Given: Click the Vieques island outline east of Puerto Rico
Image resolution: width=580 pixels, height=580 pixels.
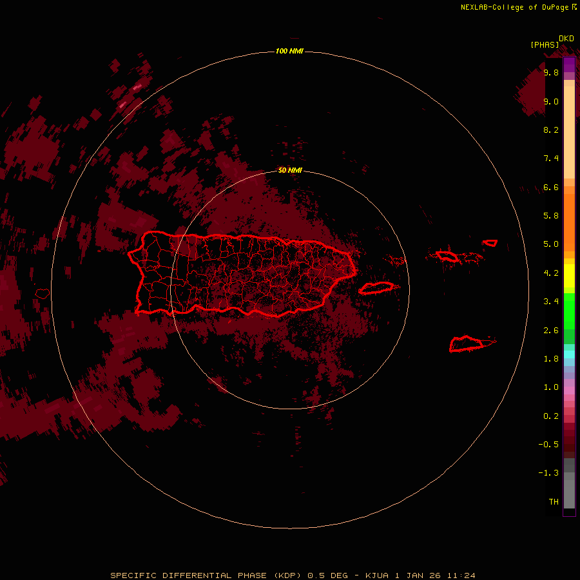Looking at the screenshot, I should click(376, 288).
